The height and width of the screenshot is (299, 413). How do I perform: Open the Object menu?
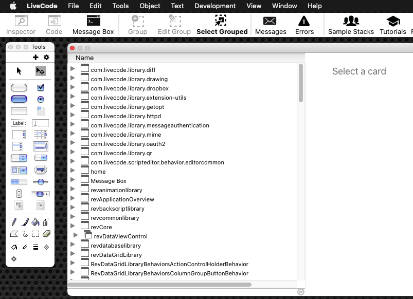click(x=150, y=6)
